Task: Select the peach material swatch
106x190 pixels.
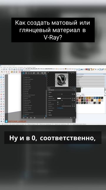Action: (80, 100)
